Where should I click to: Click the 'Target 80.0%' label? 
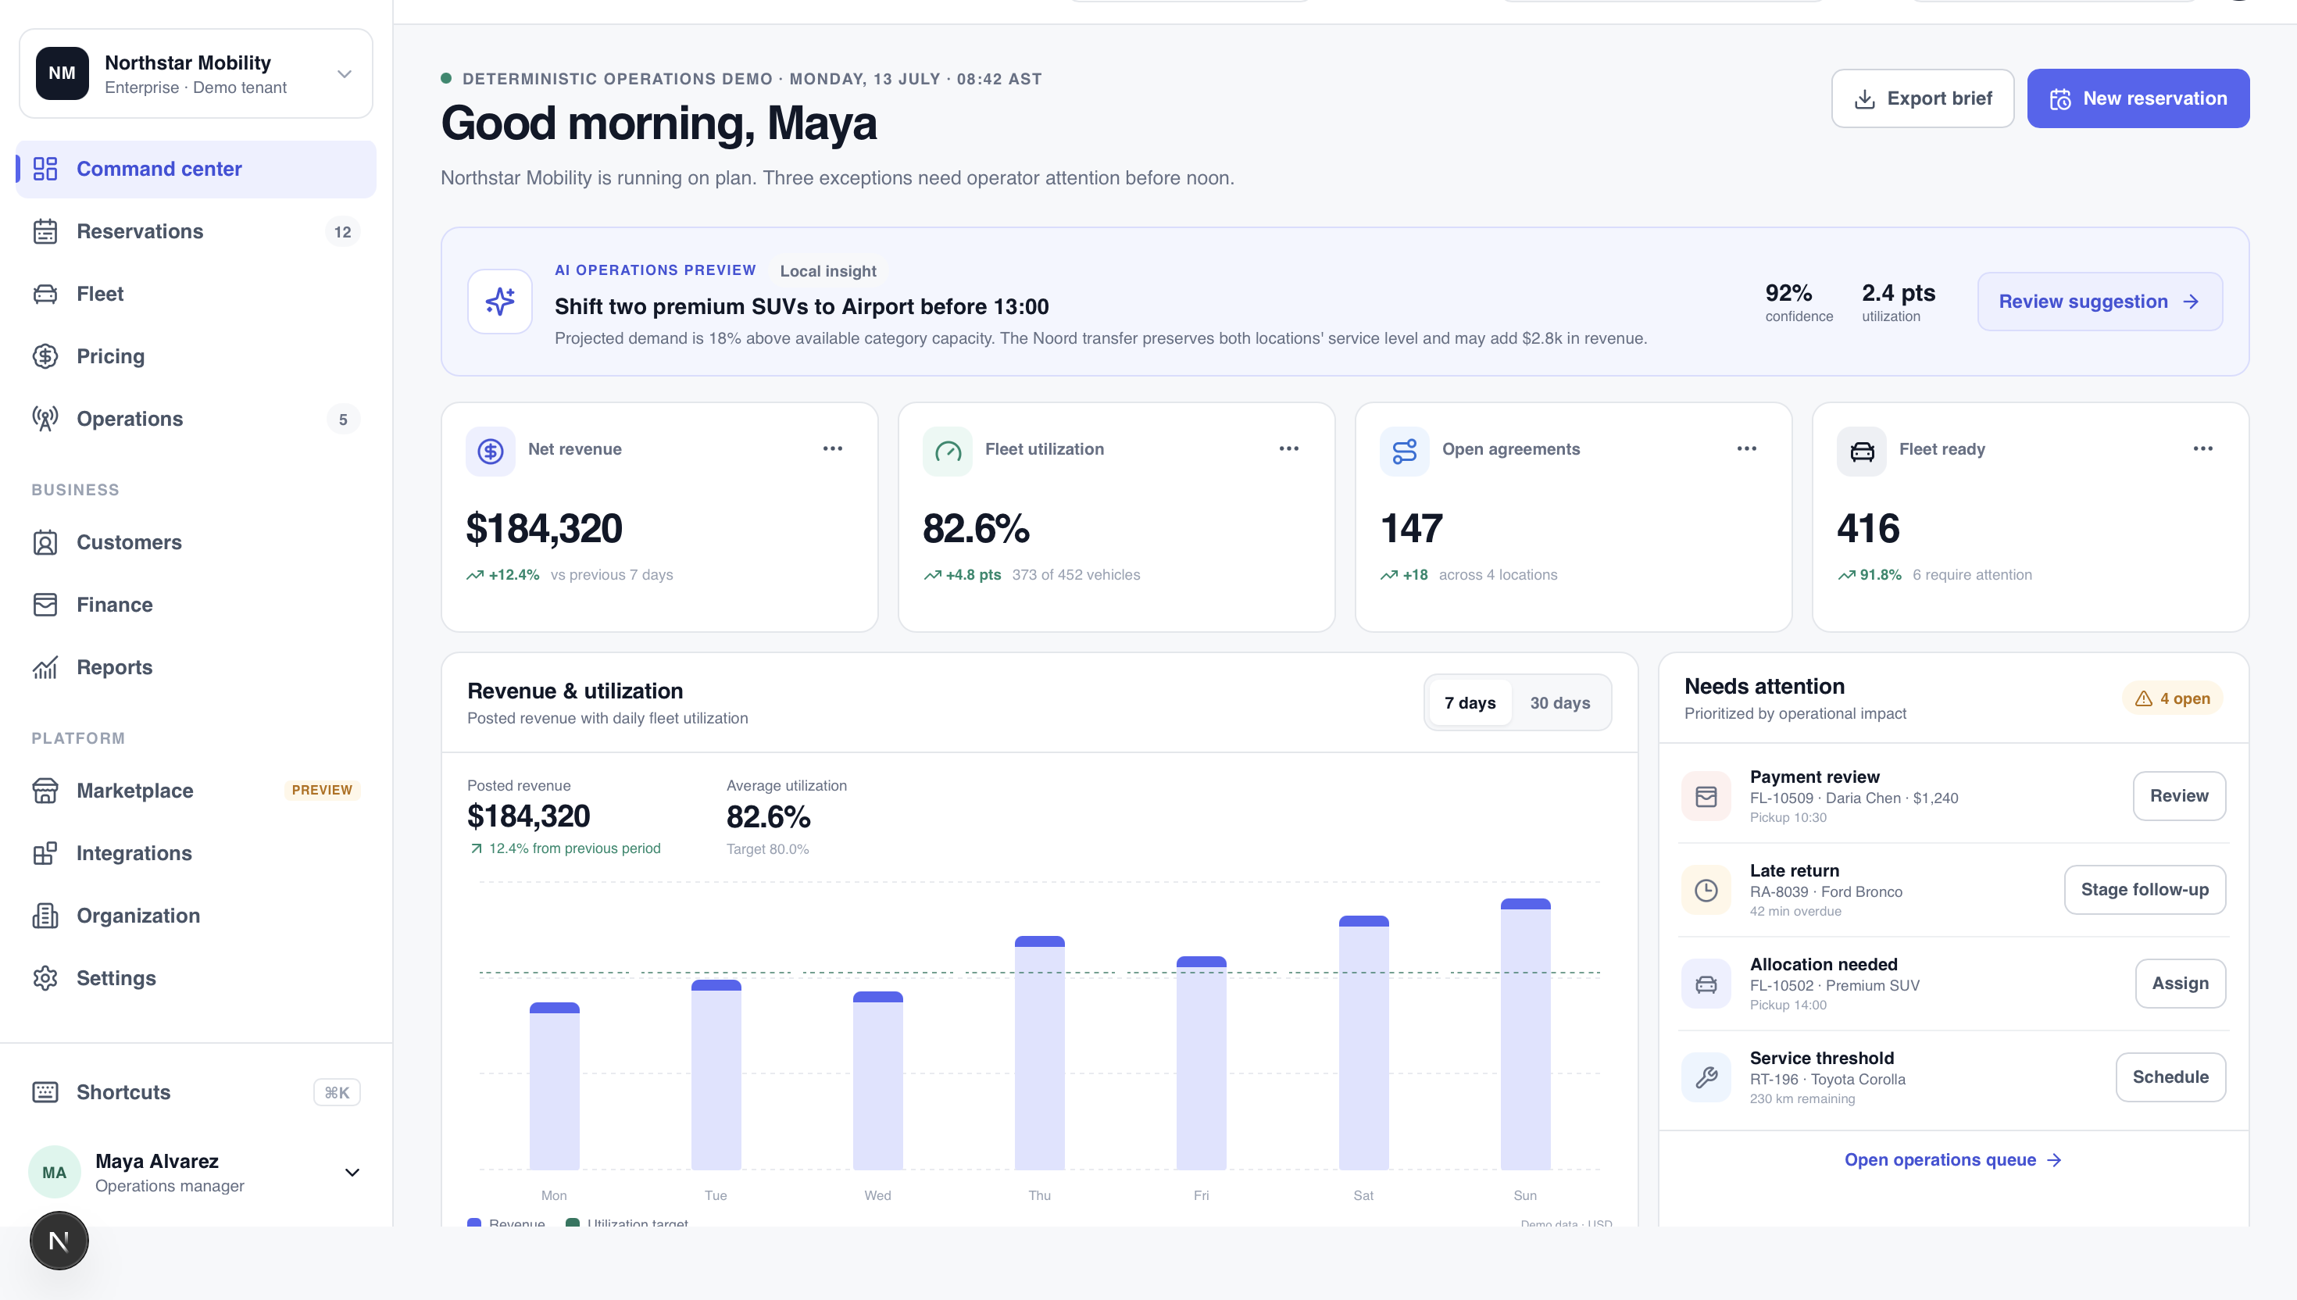768,849
